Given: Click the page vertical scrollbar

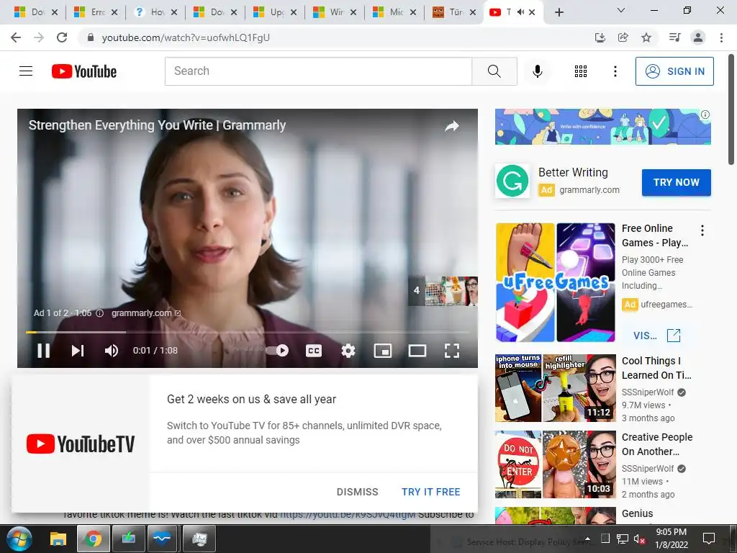Looking at the screenshot, I should 731,109.
